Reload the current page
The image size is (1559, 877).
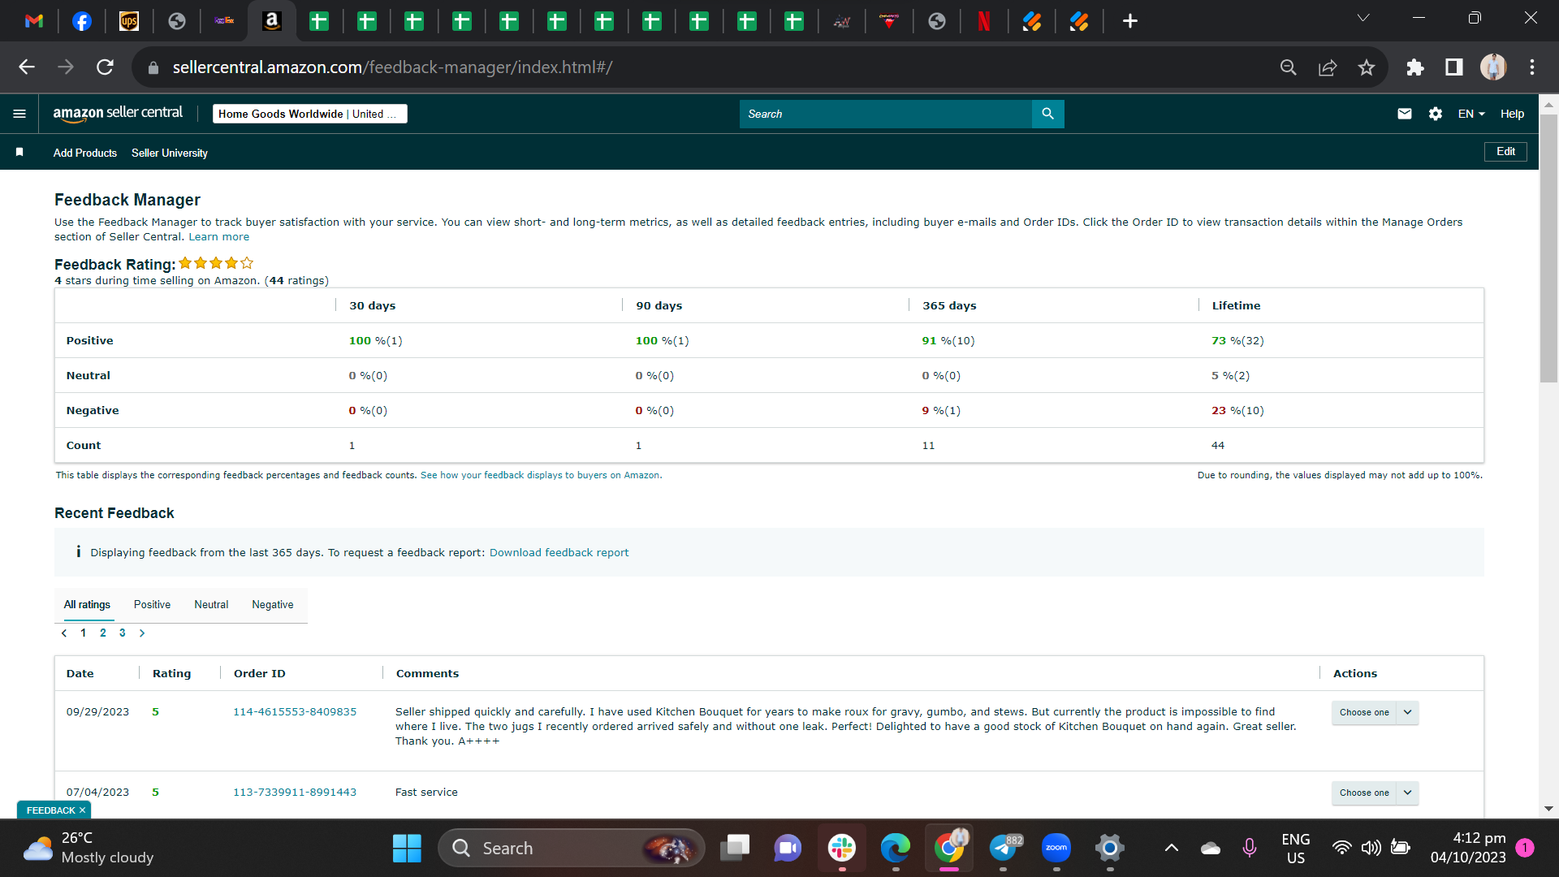pos(105,67)
